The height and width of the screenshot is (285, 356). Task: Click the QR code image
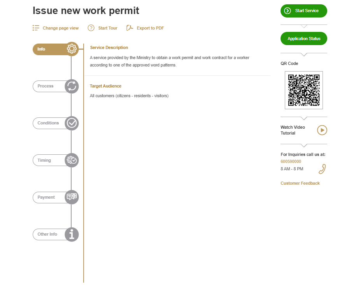point(303,90)
